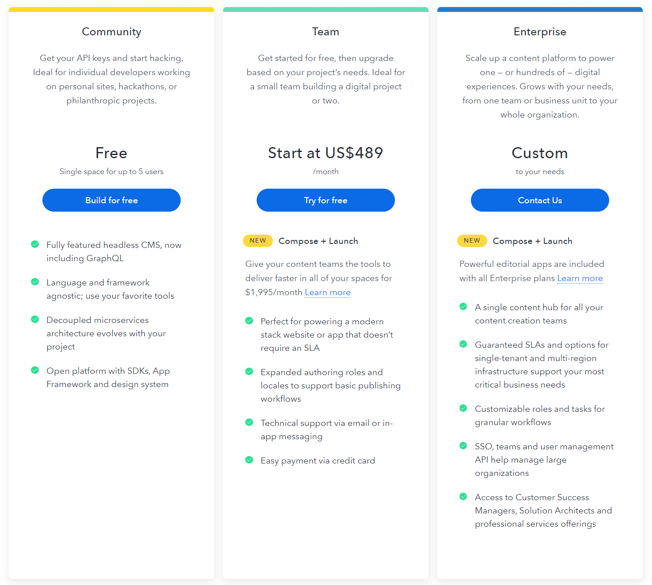Click the Try for free button
Viewport: 652px width, 585px height.
(326, 200)
